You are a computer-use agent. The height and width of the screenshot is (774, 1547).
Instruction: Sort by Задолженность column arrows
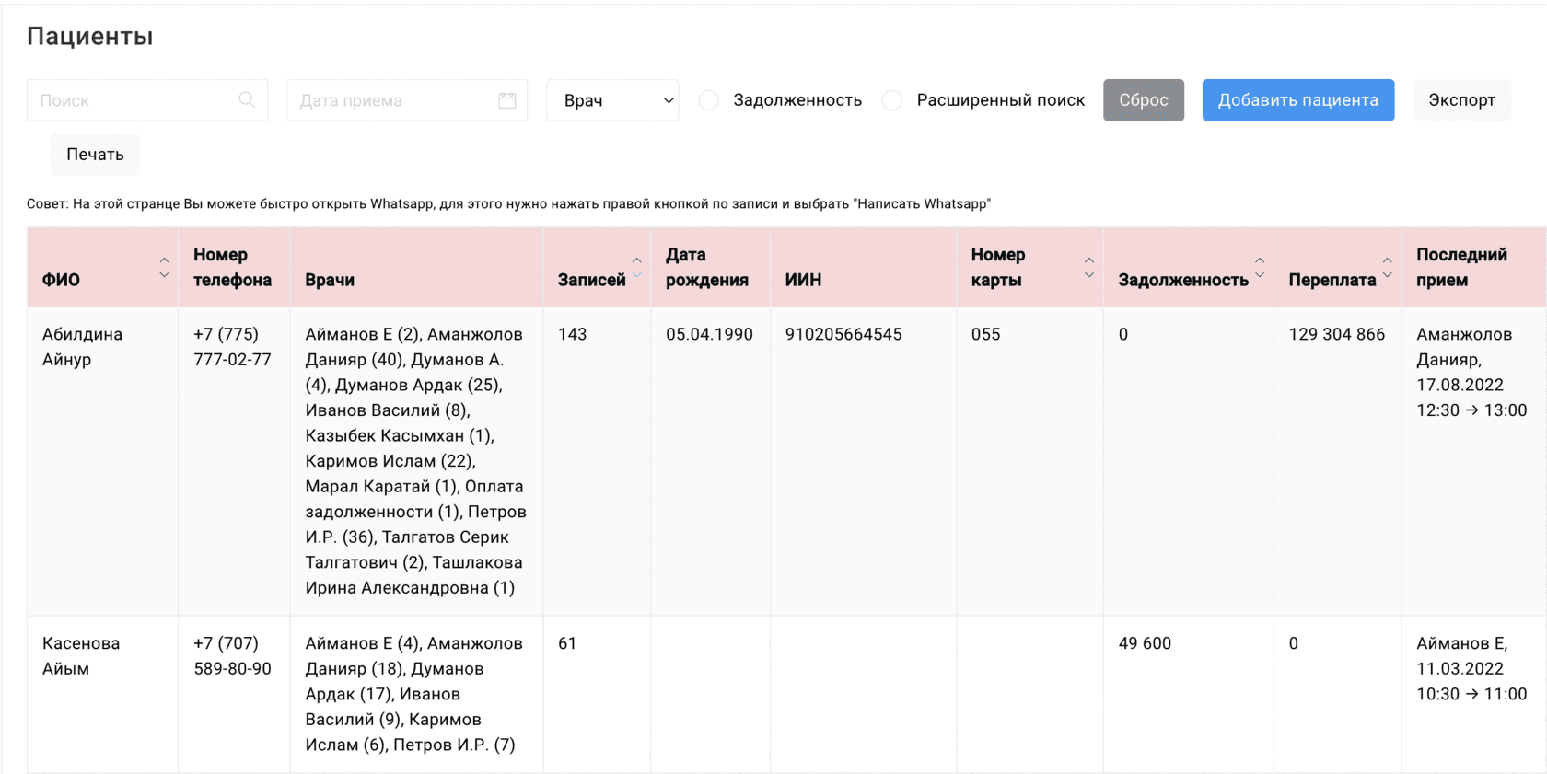[x=1260, y=268]
